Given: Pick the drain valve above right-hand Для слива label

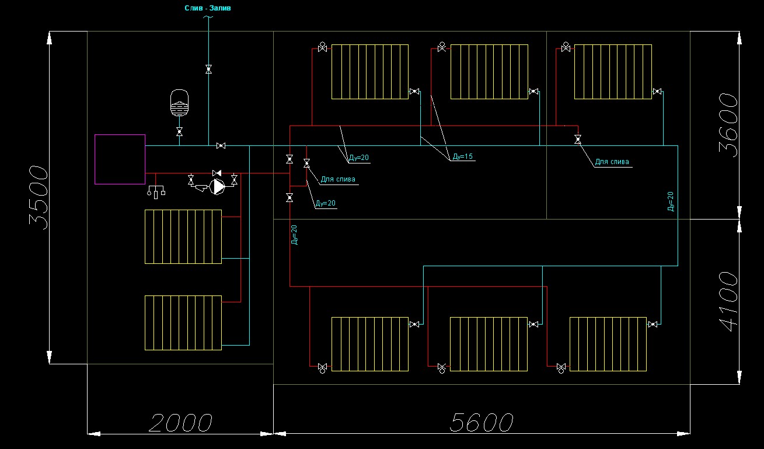Looking at the screenshot, I should (x=578, y=140).
